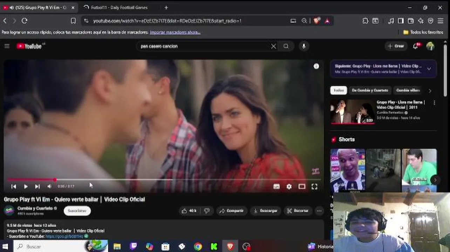The width and height of the screenshot is (450, 252).
Task: Show next Shorts with arrow
Action: coord(435,180)
